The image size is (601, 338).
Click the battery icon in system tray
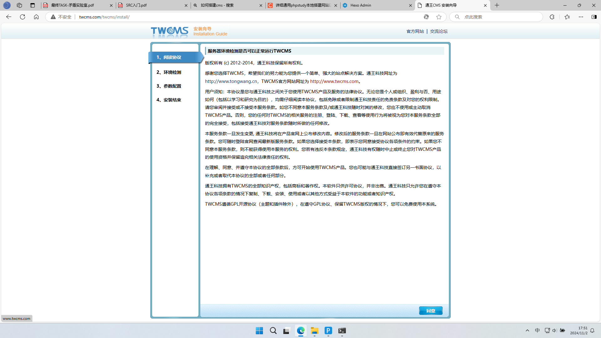(x=562, y=330)
